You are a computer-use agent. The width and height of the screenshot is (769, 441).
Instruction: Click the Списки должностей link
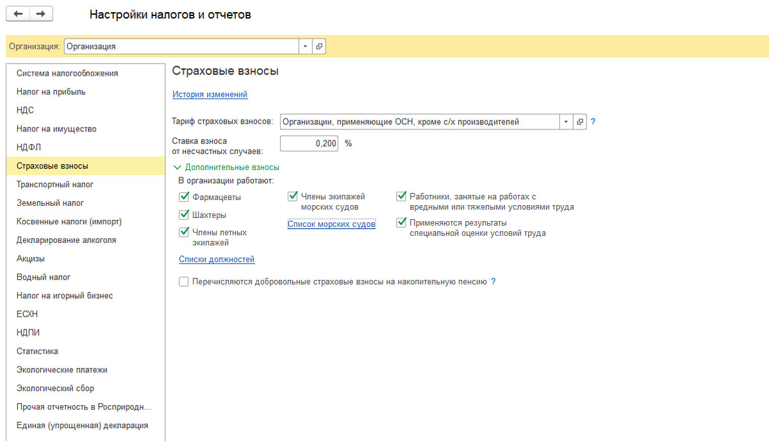(x=217, y=260)
